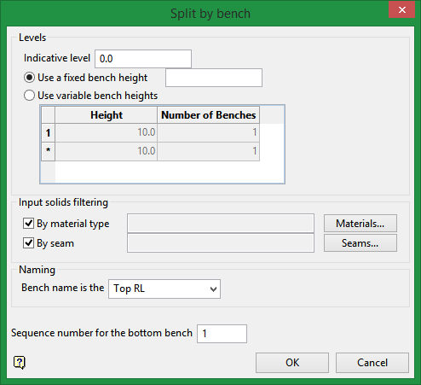Click the sequence number for bottom bench field
The width and height of the screenshot is (421, 385).
click(222, 334)
